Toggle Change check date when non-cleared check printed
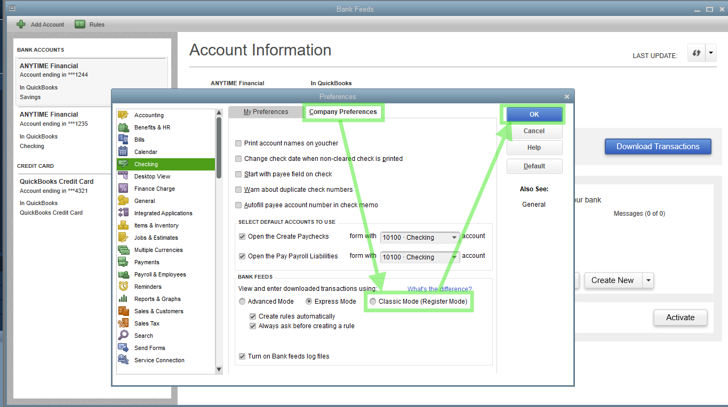Viewport: 728px width, 407px height. point(238,159)
